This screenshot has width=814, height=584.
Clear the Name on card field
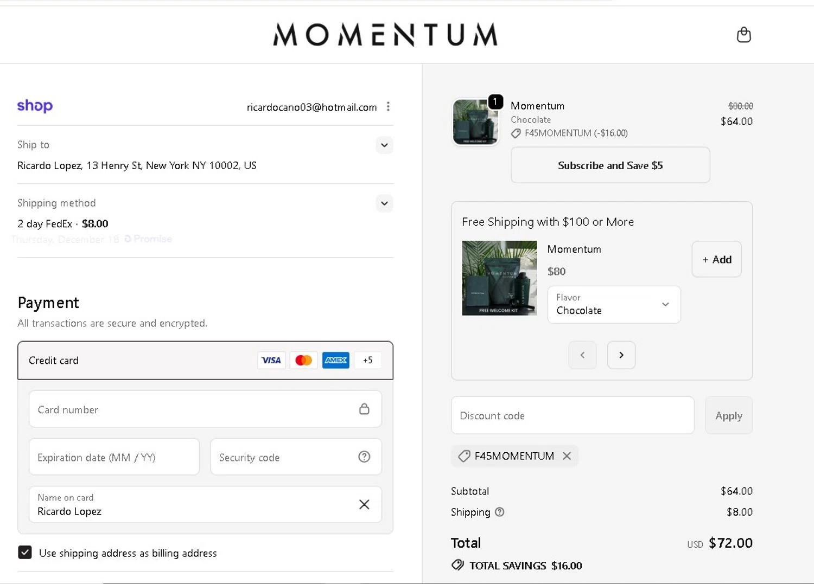point(364,504)
